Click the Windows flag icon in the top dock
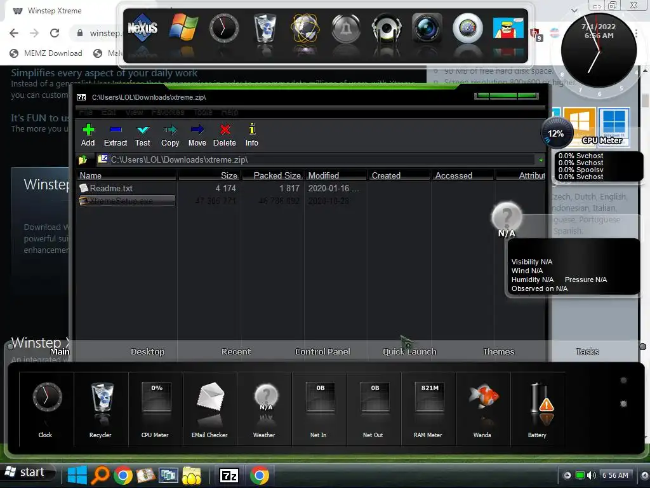Viewport: 650px width, 488px height. click(183, 28)
